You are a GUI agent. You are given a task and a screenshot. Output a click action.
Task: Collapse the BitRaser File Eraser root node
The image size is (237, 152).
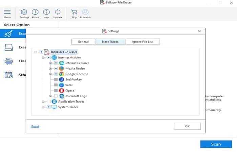pyautogui.click(x=36, y=52)
